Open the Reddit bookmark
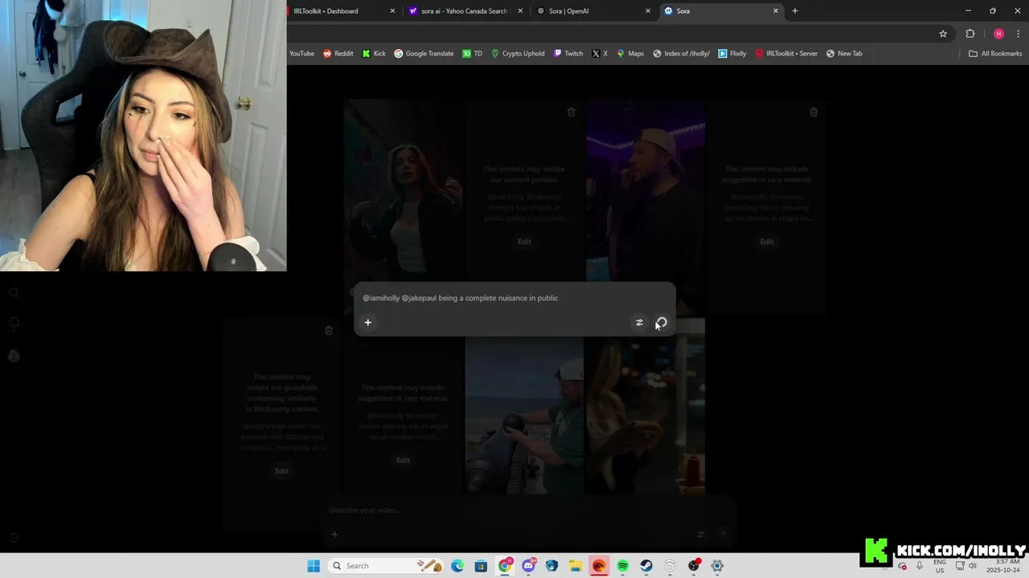 338,54
